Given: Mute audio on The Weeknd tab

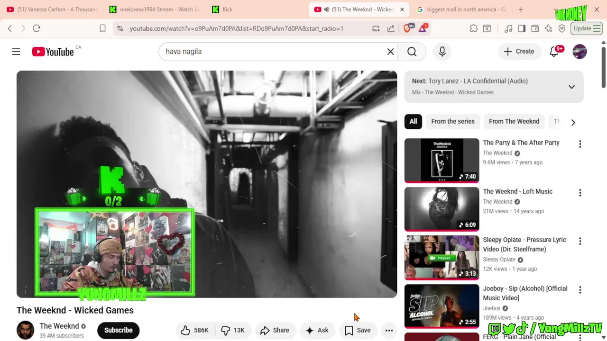Looking at the screenshot, I should (327, 9).
